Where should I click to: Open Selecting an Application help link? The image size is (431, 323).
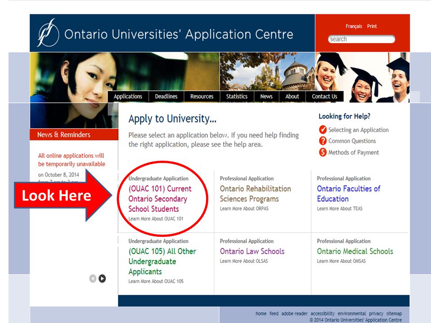pos(358,130)
